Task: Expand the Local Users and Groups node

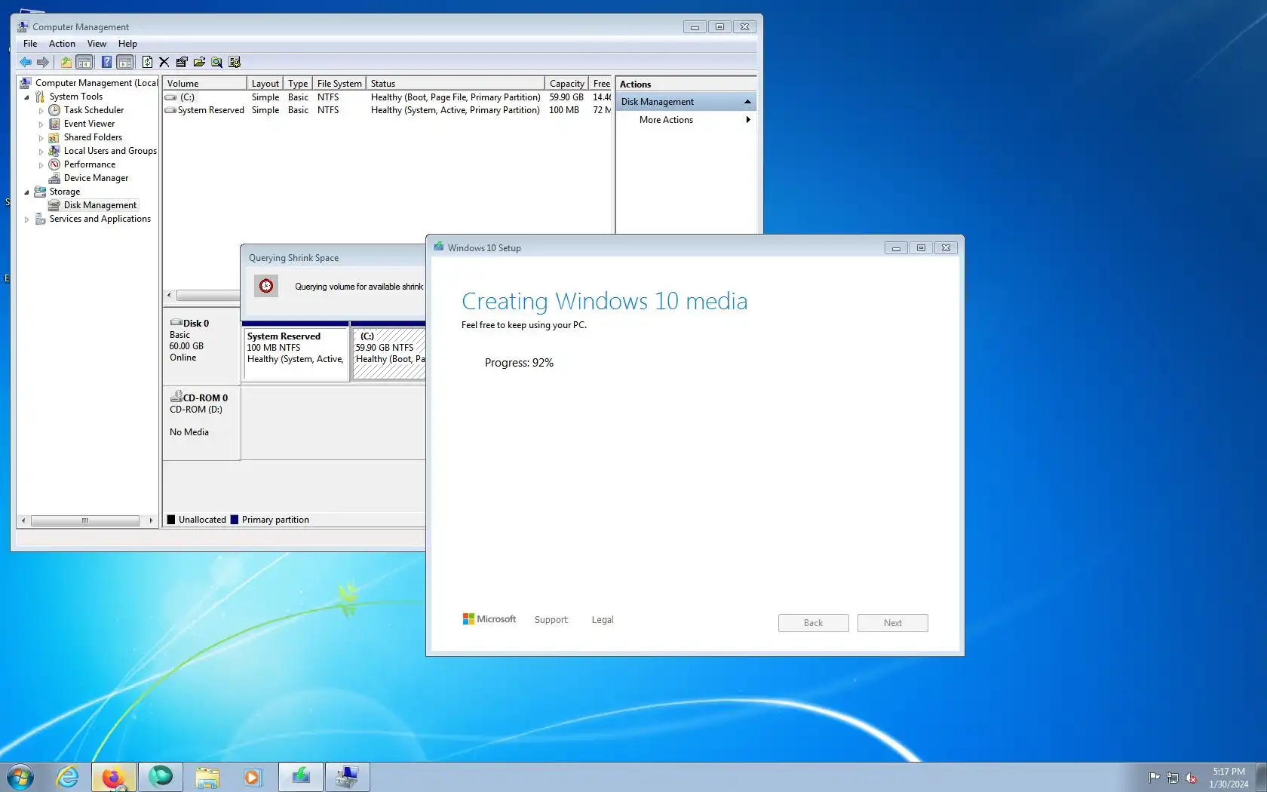Action: [x=41, y=152]
